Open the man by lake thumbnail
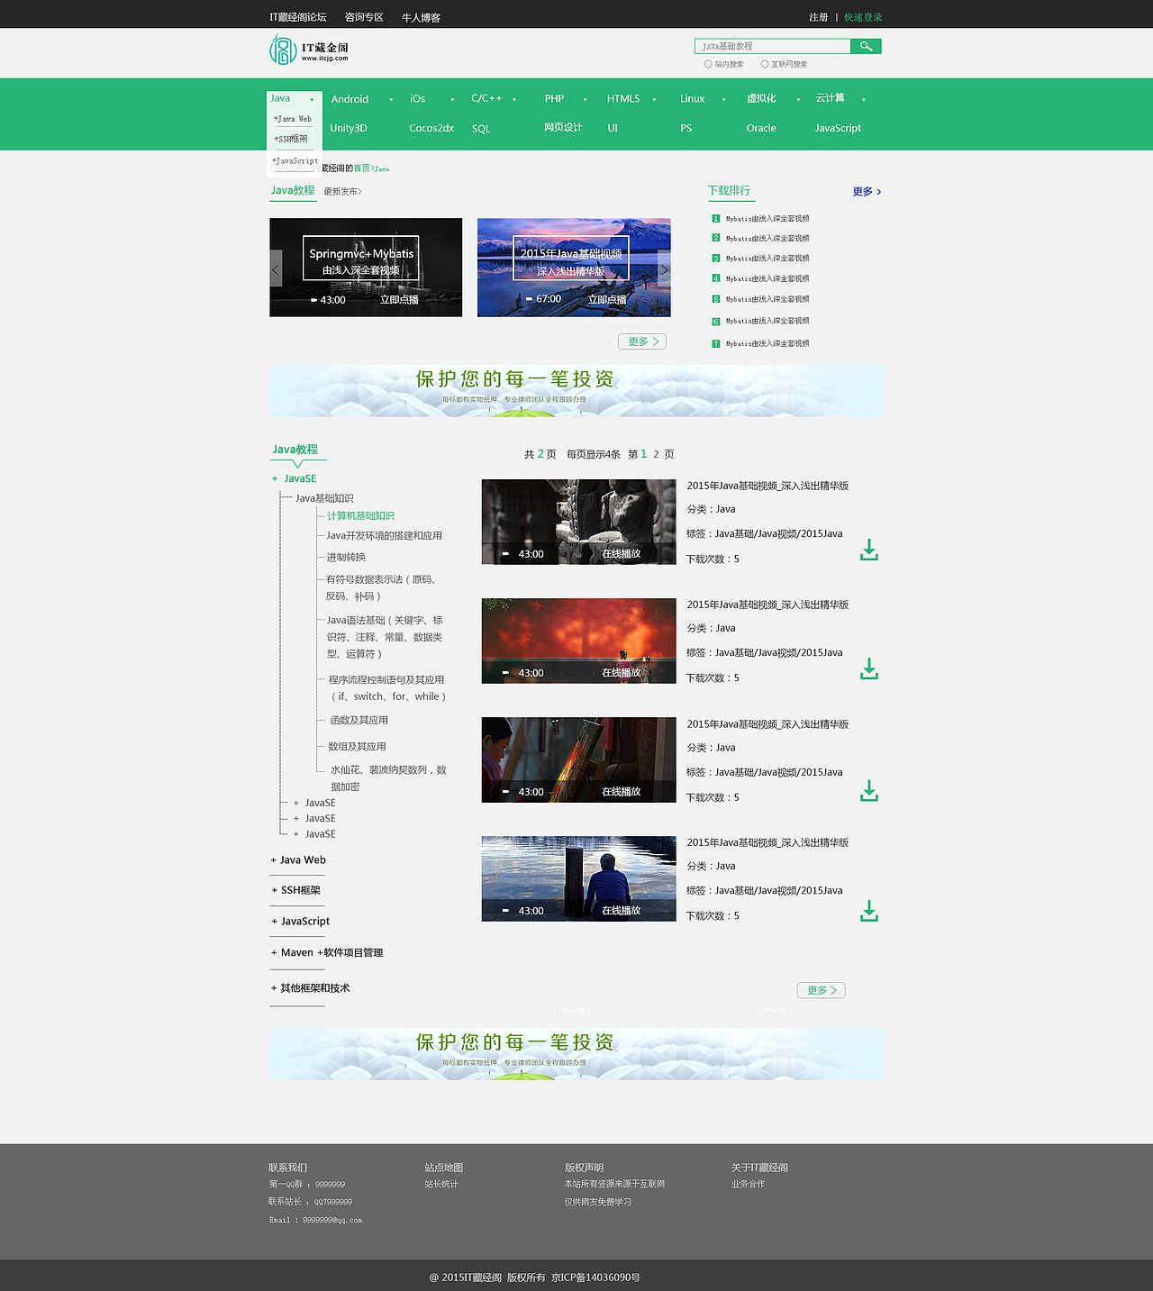The height and width of the screenshot is (1291, 1153). pyautogui.click(x=578, y=878)
